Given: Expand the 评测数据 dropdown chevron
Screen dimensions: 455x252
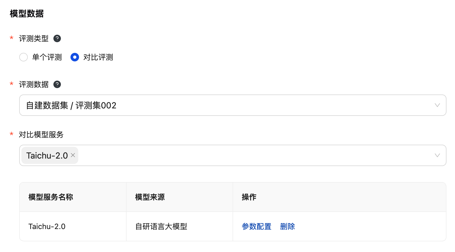Looking at the screenshot, I should 437,105.
